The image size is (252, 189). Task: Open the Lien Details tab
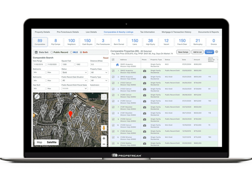[x=91, y=32]
